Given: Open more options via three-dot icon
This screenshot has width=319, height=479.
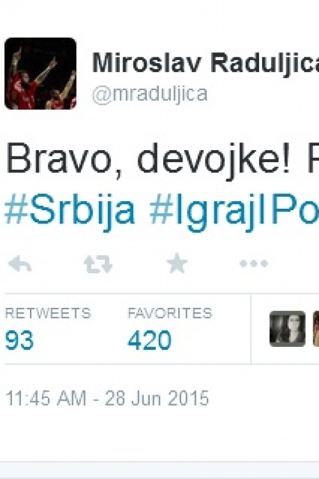Looking at the screenshot, I should pyautogui.click(x=254, y=263).
